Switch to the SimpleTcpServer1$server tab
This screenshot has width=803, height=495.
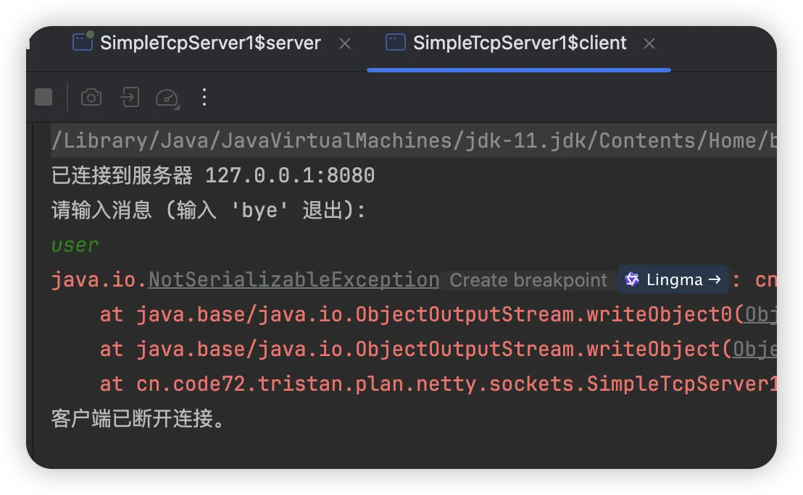[210, 43]
